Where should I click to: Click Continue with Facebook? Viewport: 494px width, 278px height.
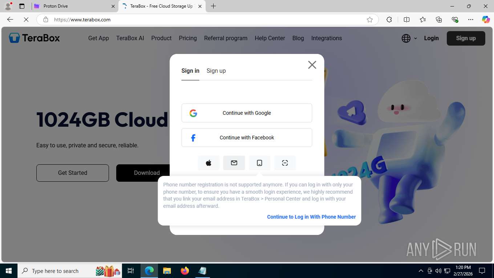[x=247, y=138]
